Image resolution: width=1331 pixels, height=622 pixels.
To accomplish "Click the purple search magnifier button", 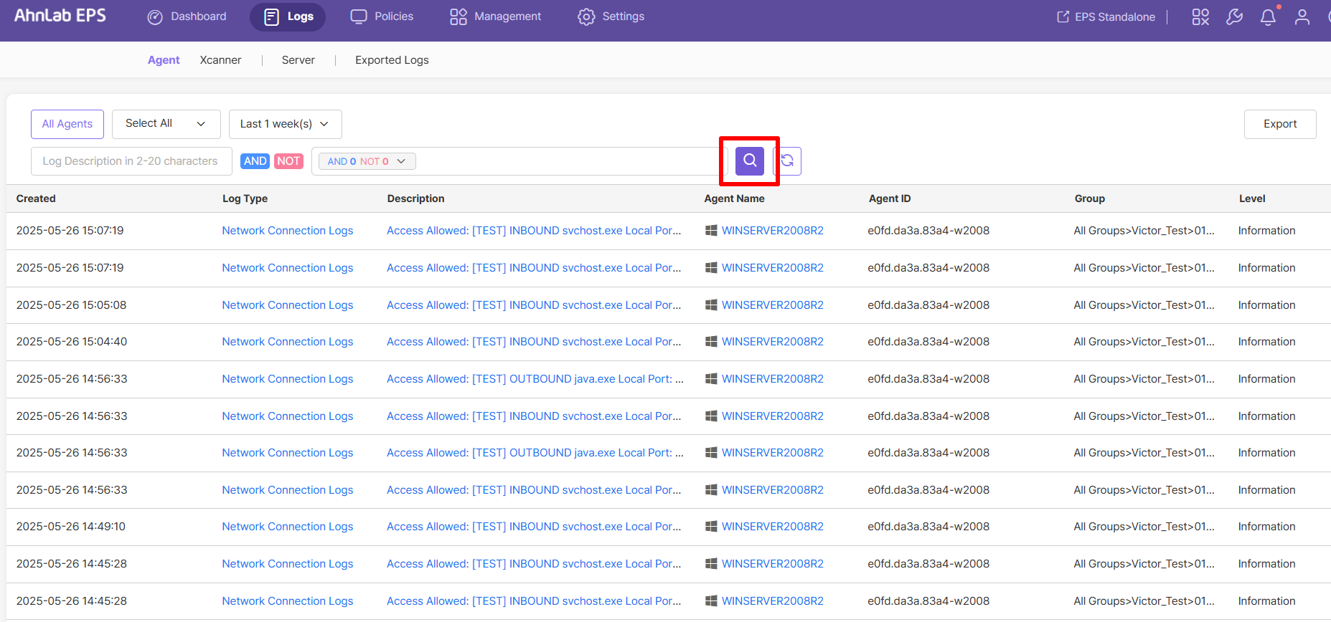I will 750,161.
